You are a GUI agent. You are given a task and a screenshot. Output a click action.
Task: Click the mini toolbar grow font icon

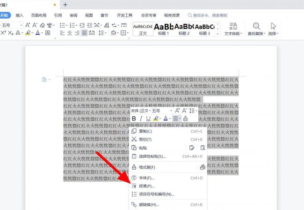(x=177, y=111)
